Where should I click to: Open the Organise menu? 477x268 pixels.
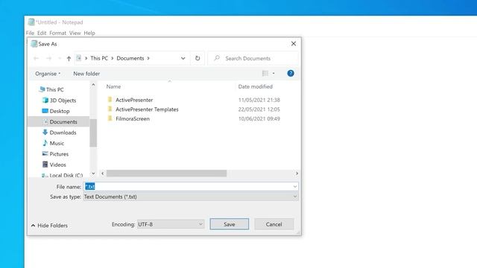(48, 74)
